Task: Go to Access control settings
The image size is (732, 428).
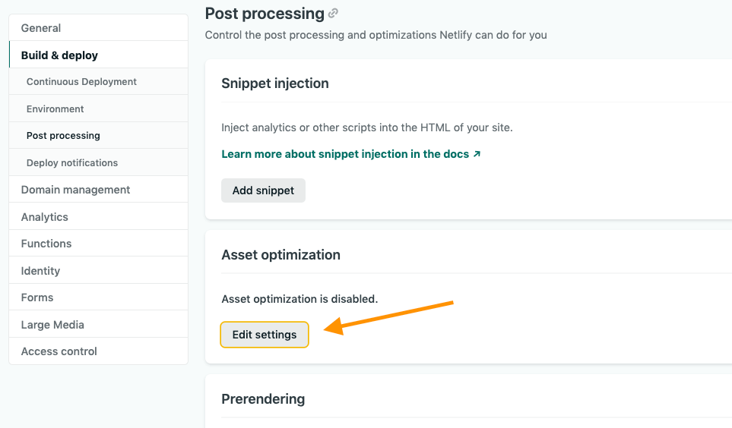Action: (59, 351)
